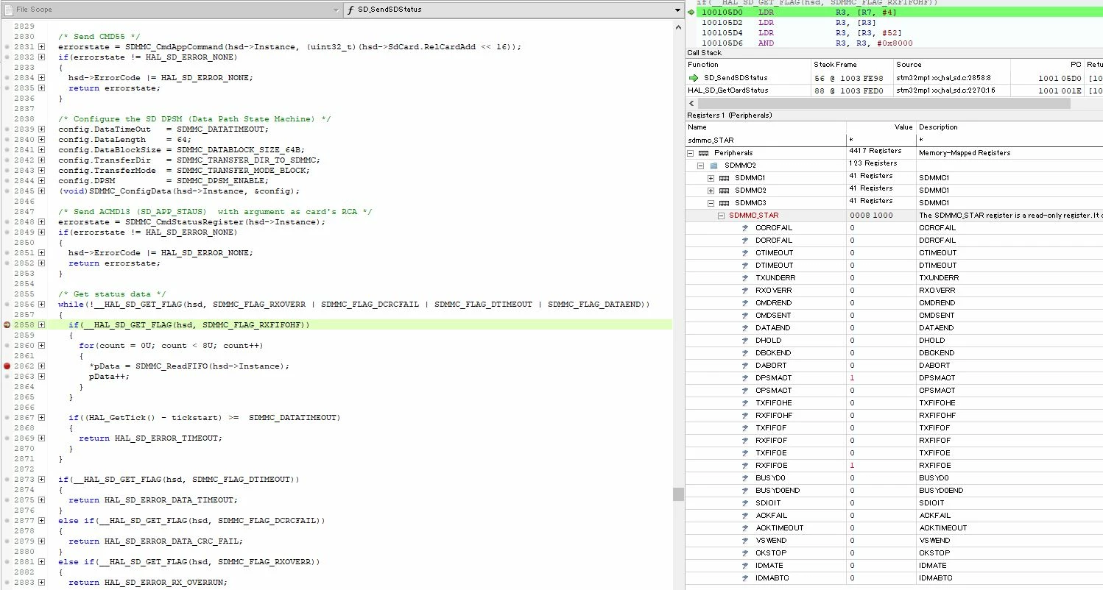1103x590 pixels.
Task: Click the Stack Frame column header
Action: pos(852,65)
